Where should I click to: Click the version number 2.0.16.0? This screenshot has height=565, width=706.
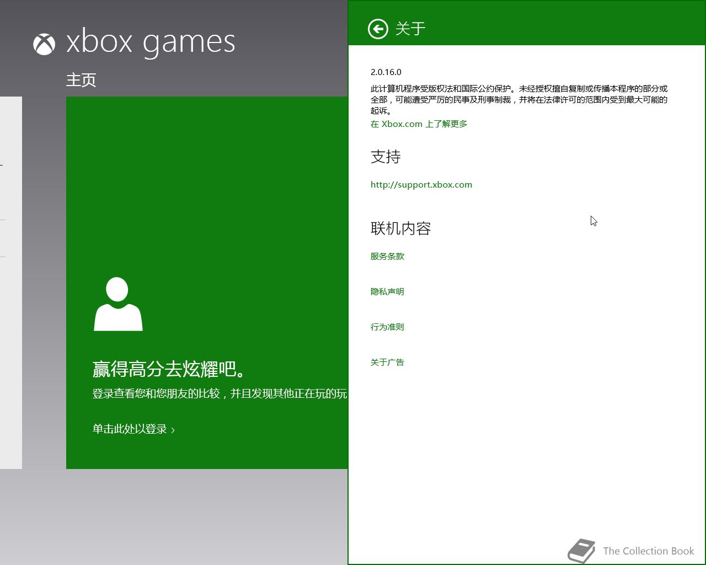(386, 72)
